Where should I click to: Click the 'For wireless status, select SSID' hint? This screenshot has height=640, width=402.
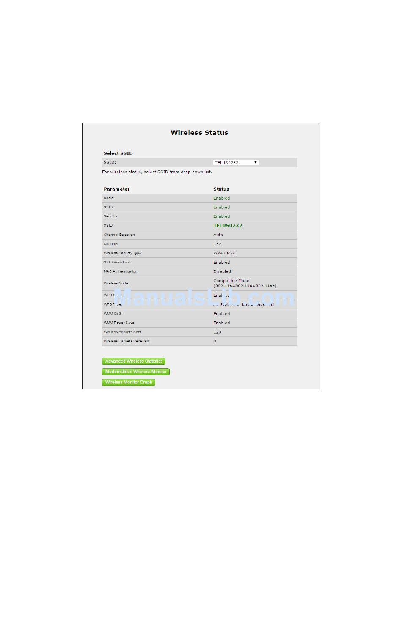157,172
